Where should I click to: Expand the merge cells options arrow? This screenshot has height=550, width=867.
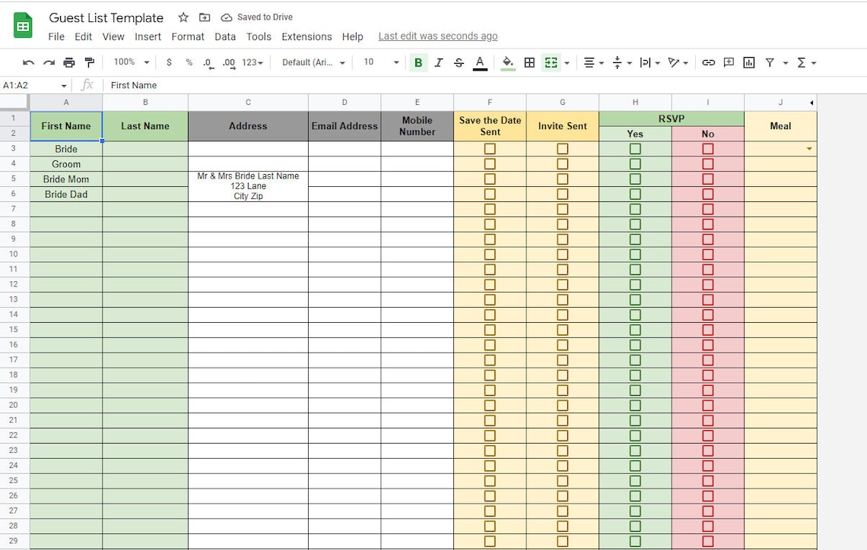point(567,63)
